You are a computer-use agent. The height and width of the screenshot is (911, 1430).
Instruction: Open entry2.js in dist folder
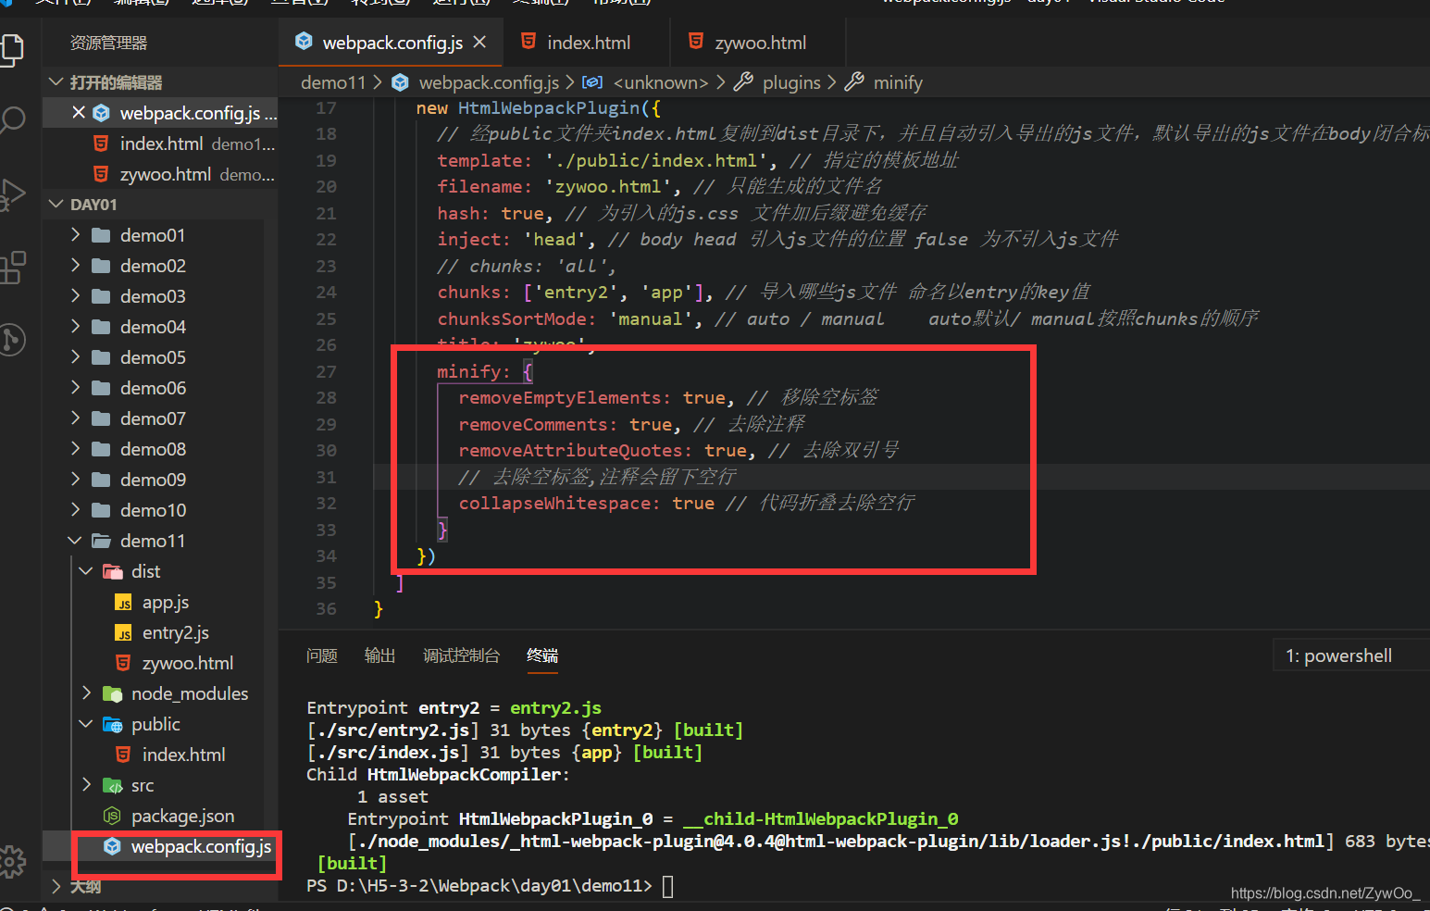pyautogui.click(x=174, y=632)
